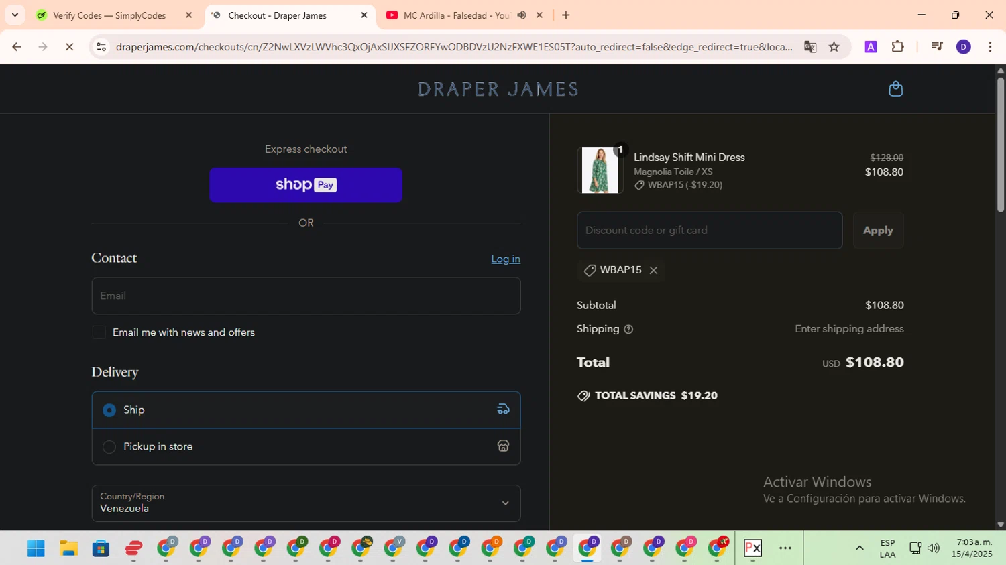The image size is (1006, 565).
Task: Open the media controls icon
Action: [937, 47]
